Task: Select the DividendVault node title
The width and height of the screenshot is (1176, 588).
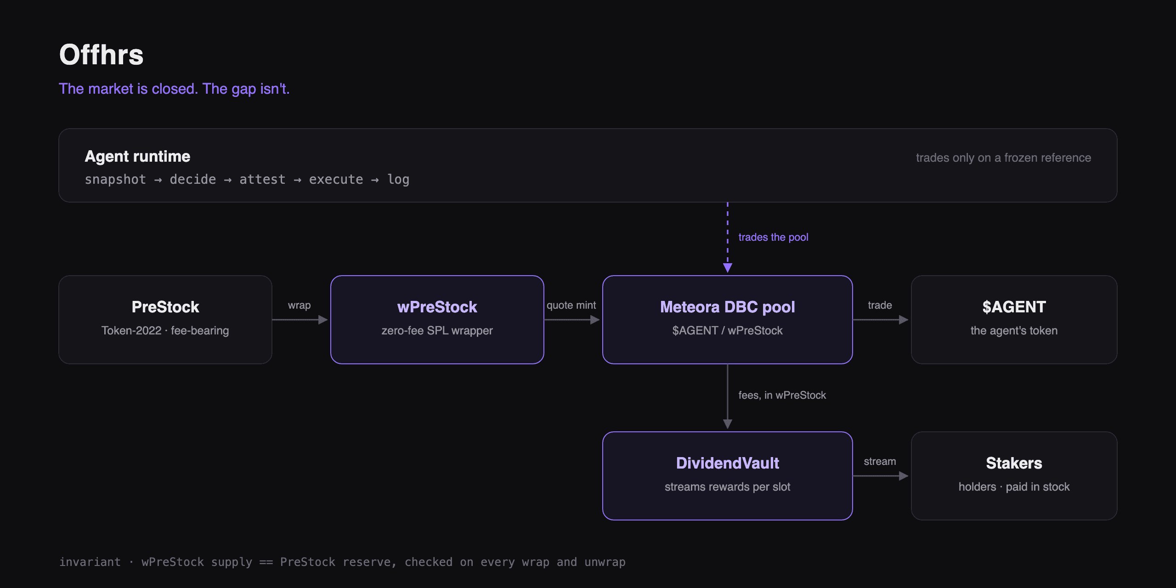Action: [728, 463]
